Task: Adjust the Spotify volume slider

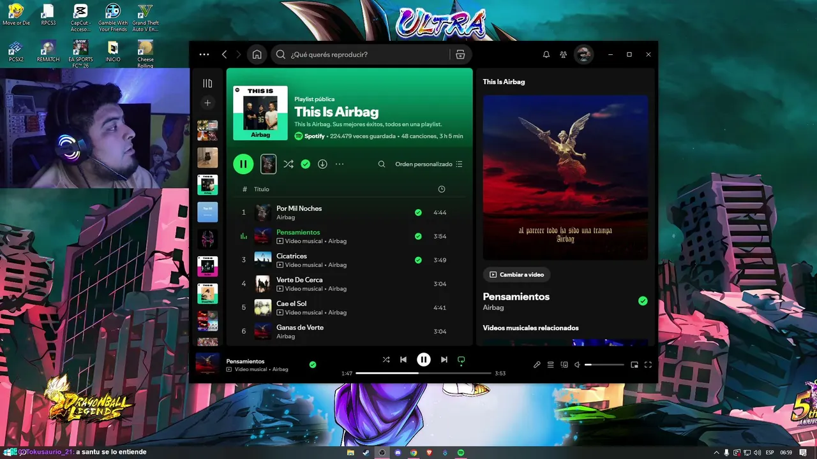Action: point(604,365)
